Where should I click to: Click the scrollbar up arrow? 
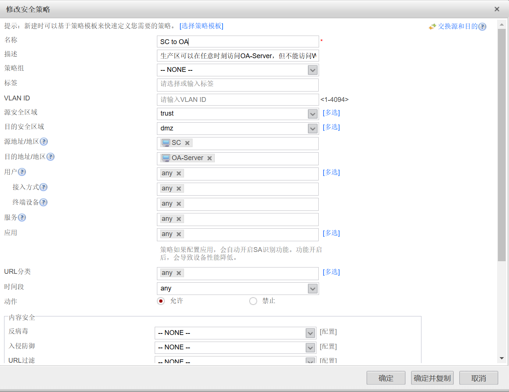tap(502, 25)
